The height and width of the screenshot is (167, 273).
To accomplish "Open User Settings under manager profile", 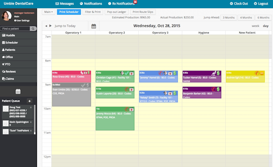I will point(22,20).
